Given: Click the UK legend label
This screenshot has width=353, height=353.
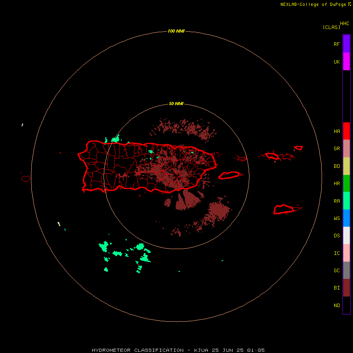Looking at the screenshot, I should pos(337,62).
